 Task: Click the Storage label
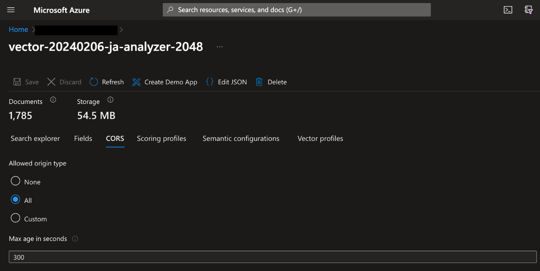coord(88,102)
